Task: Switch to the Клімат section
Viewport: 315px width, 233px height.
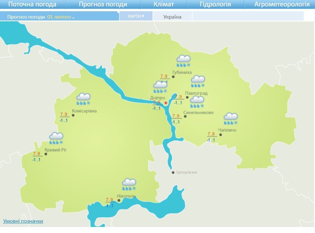Action: (164, 4)
